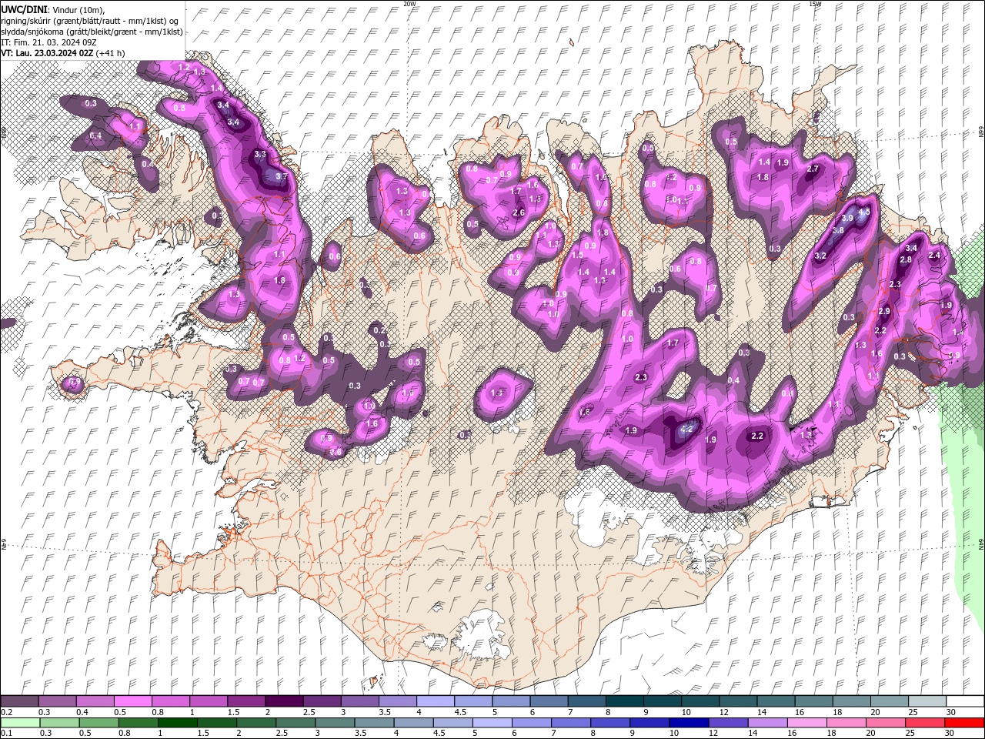Screen dimensions: 985x739
Task: Click the '20W' longitude label at top
Action: tap(409, 4)
